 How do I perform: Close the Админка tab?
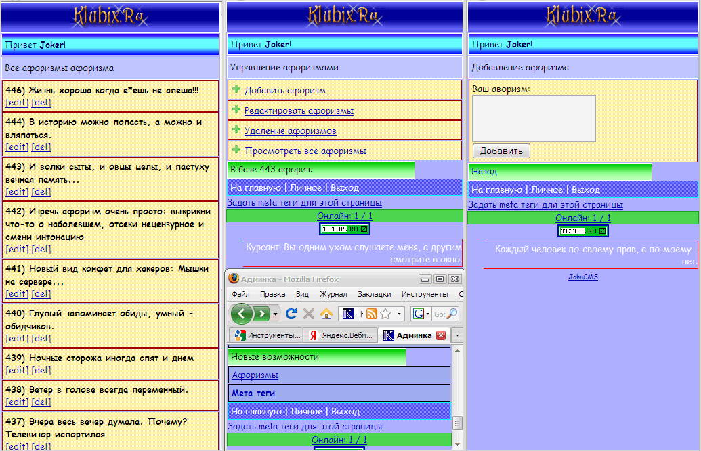(x=441, y=335)
